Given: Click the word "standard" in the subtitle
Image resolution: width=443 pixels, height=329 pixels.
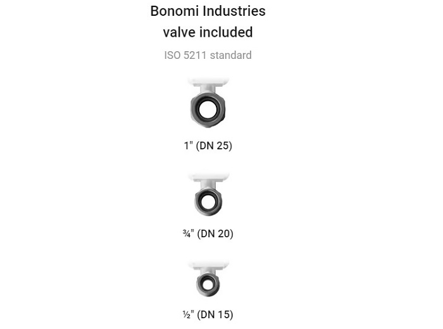Looking at the screenshot, I should pyautogui.click(x=231, y=55).
